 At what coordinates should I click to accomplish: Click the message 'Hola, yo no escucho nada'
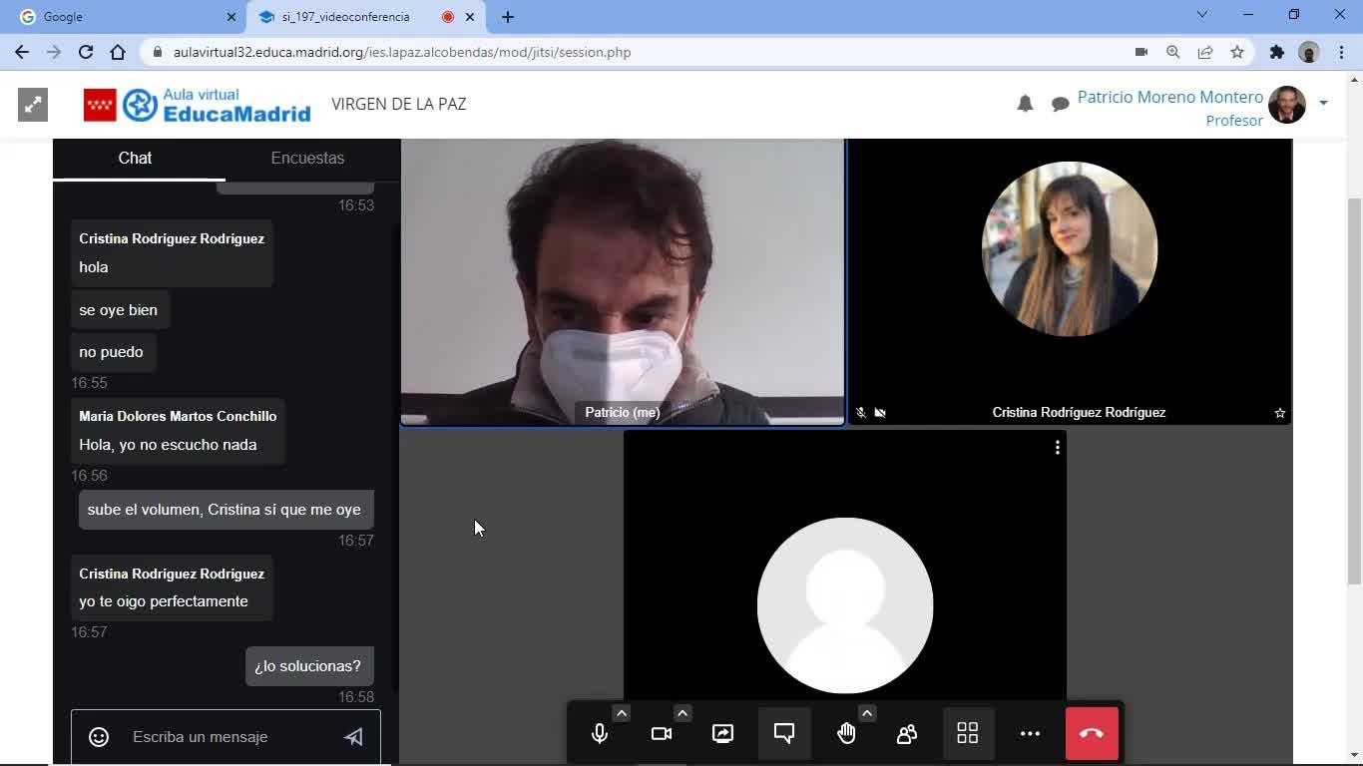tap(168, 445)
